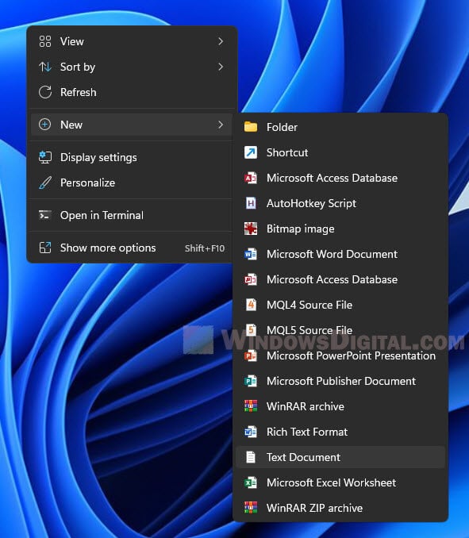The height and width of the screenshot is (538, 469).
Task: Click the Microsoft Excel Worksheet icon
Action: click(x=251, y=482)
